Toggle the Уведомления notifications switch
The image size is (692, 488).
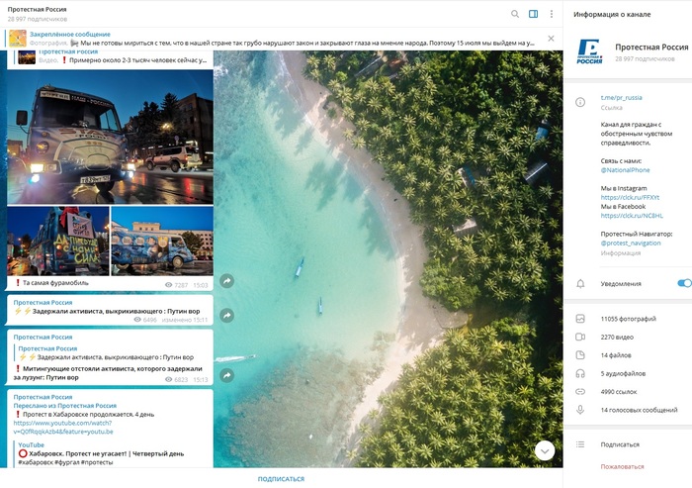point(683,283)
